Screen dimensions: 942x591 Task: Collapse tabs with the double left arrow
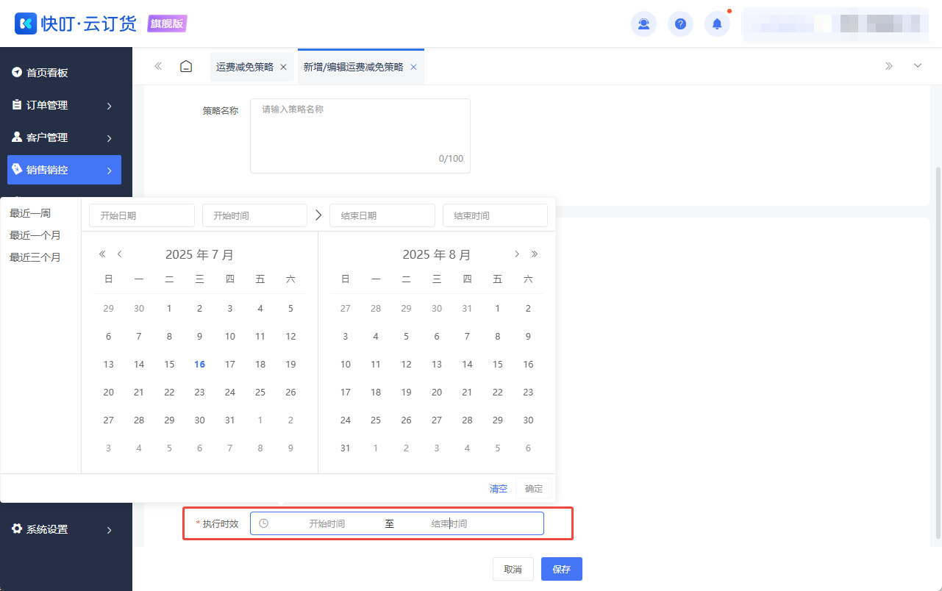[158, 66]
